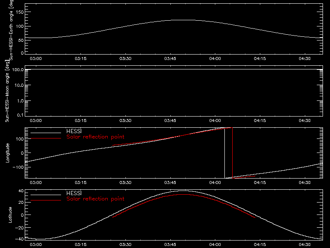The image size is (330, 248).
Task: Click 03:15 label under Moon angle plot
Action: [x=80, y=121]
